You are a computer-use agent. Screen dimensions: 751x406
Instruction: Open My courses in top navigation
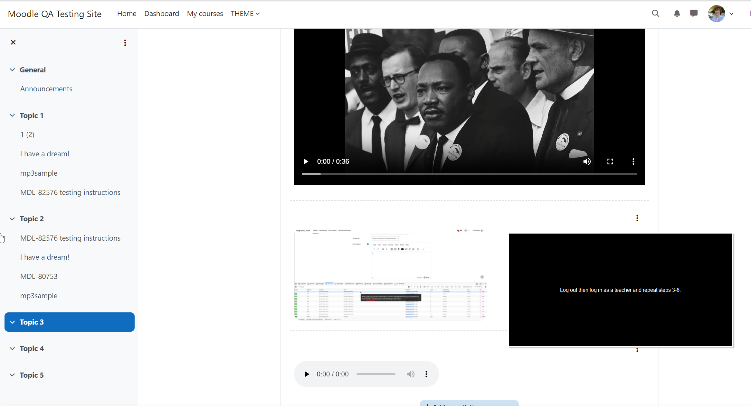(x=205, y=14)
